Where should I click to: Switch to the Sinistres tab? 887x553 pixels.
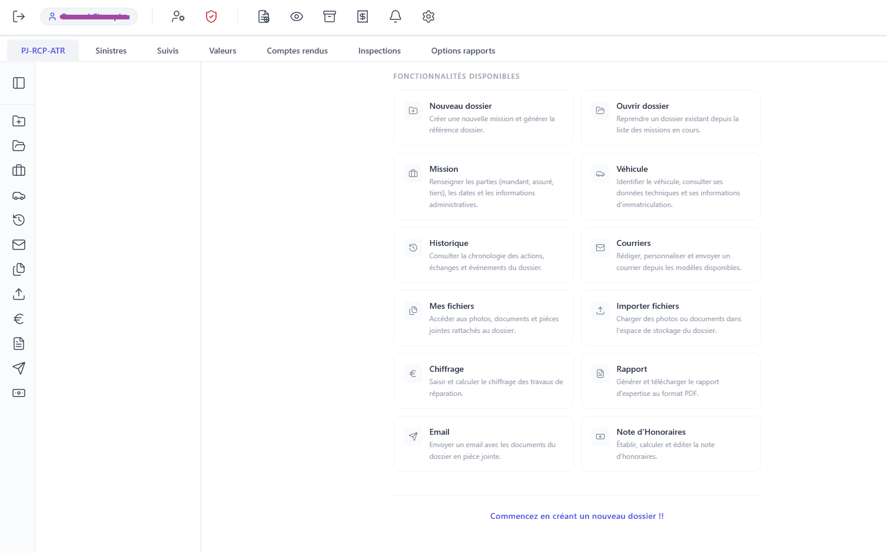pos(111,51)
